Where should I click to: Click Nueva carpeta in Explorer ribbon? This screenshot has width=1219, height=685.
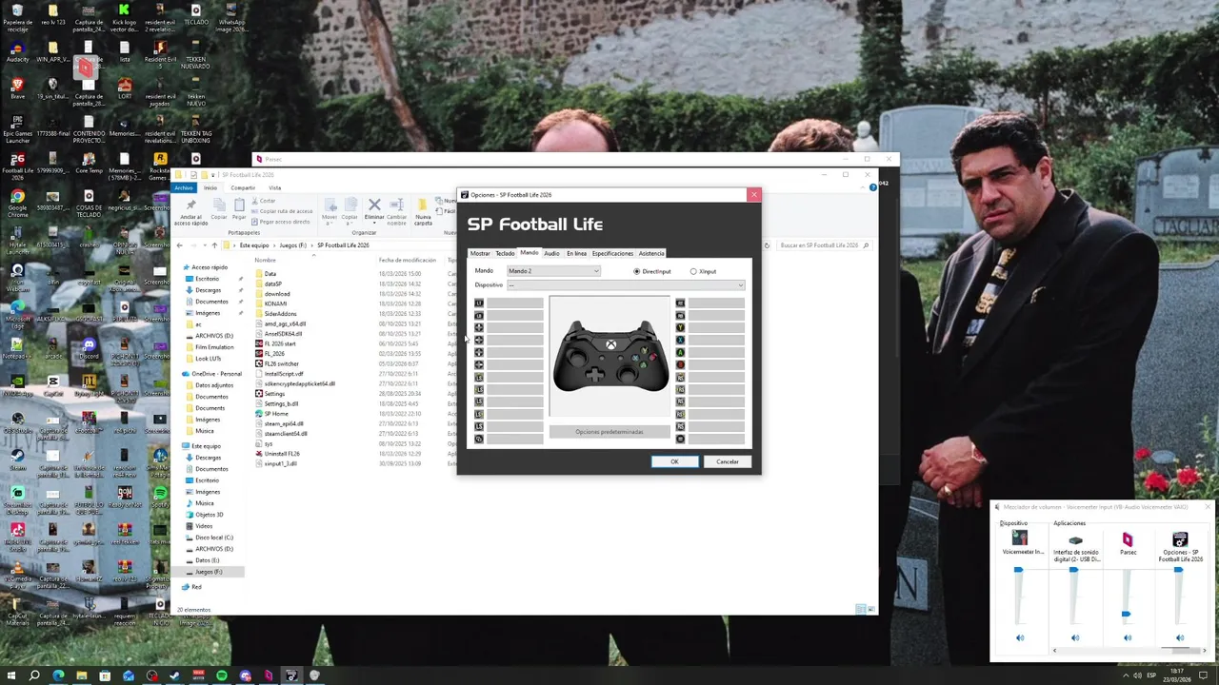(x=423, y=211)
